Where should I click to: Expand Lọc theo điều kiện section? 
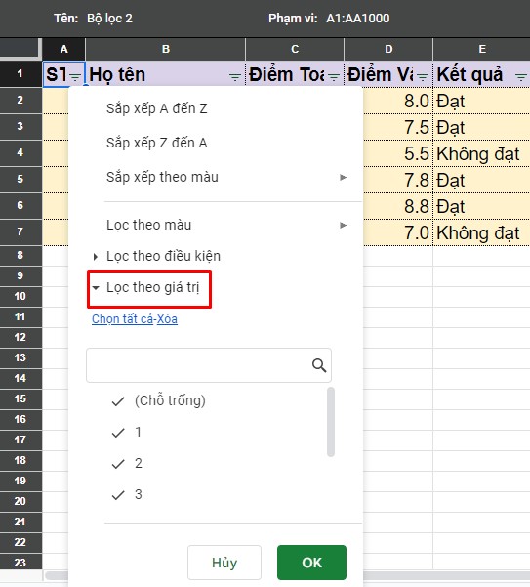(157, 256)
